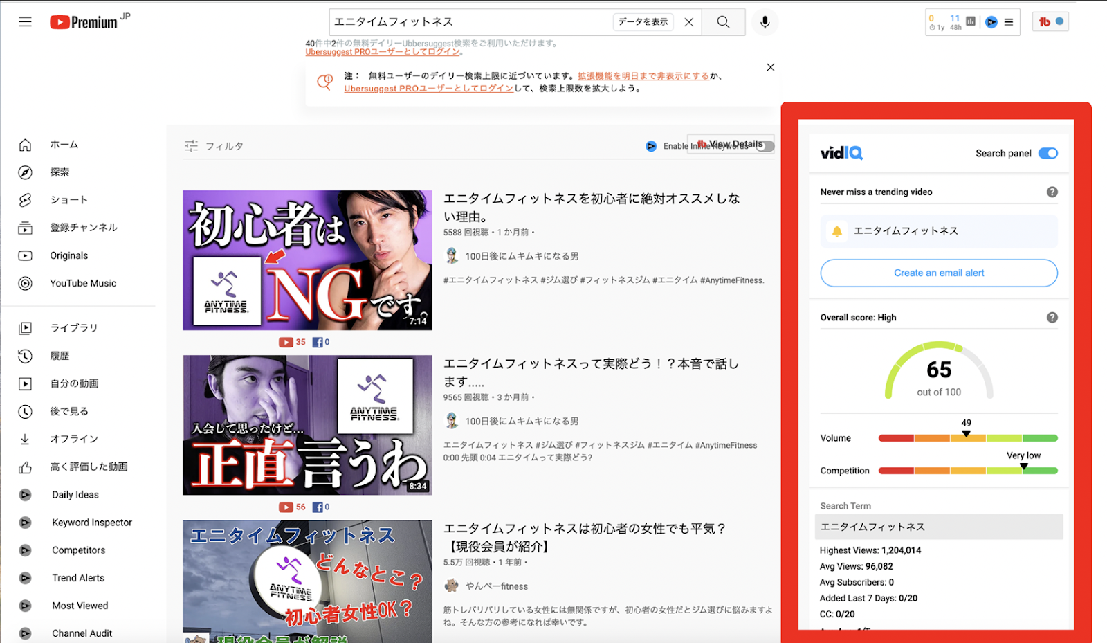
Task: Open channel やんべーfitness
Action: pyautogui.click(x=496, y=586)
